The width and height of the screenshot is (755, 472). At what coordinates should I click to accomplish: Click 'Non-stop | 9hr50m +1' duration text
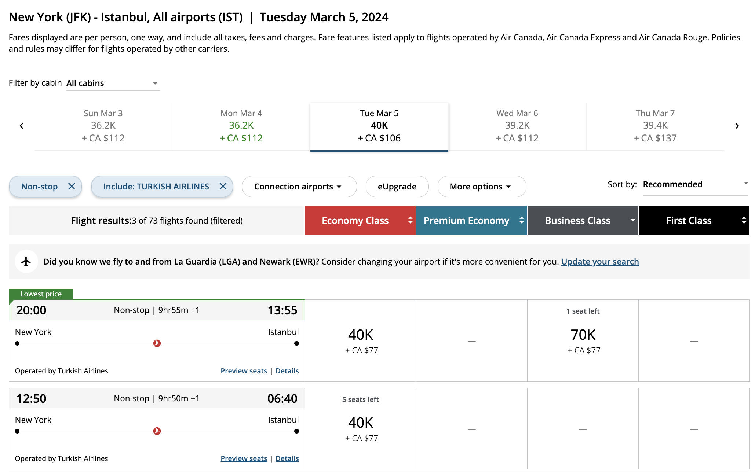[x=157, y=398]
